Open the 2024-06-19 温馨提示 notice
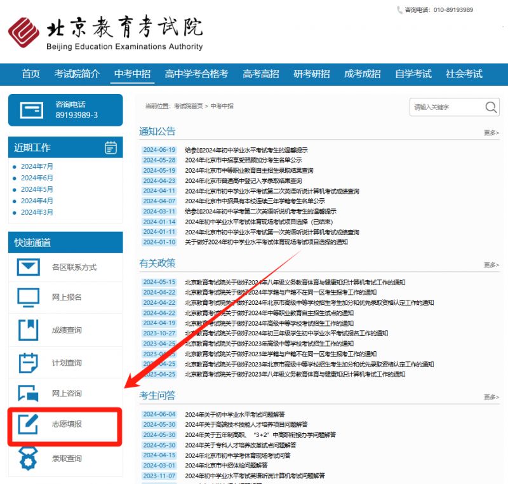 tap(246, 150)
